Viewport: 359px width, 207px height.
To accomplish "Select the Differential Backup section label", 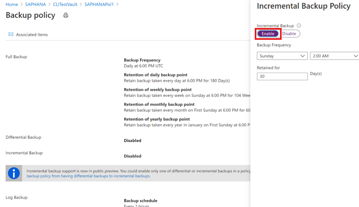I will [x=23, y=137].
